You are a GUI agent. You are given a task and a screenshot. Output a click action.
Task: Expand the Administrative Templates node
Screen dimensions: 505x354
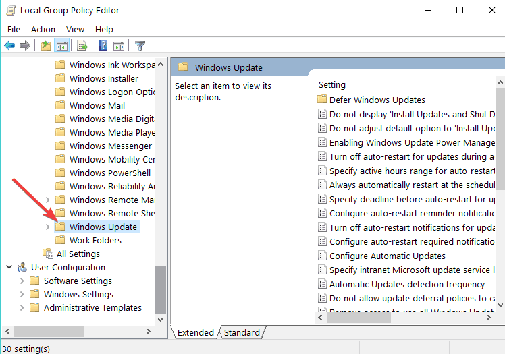[22, 307]
